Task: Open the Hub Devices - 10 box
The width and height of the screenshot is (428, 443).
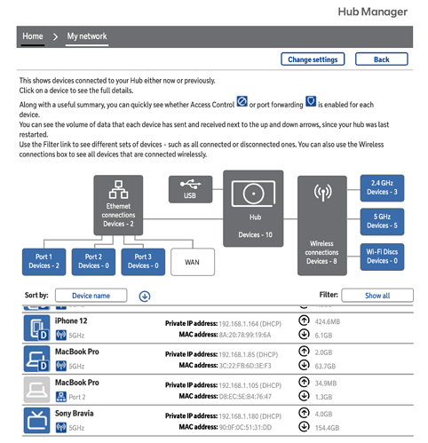Action: tap(253, 209)
